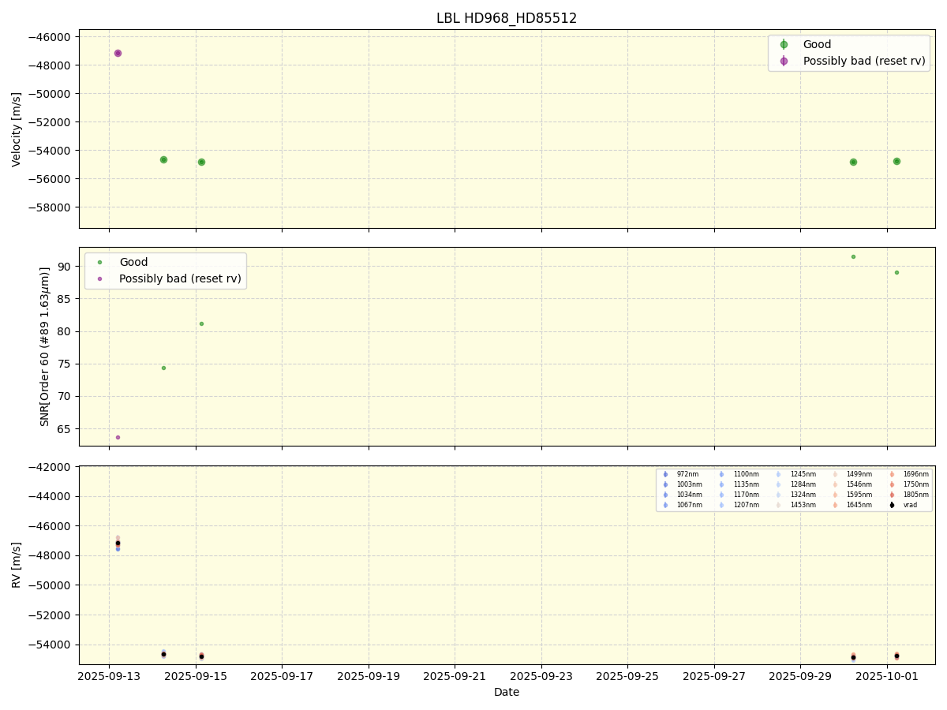Click the SNR Order 60 y-axis label
The width and height of the screenshot is (947, 710).
click(x=45, y=346)
